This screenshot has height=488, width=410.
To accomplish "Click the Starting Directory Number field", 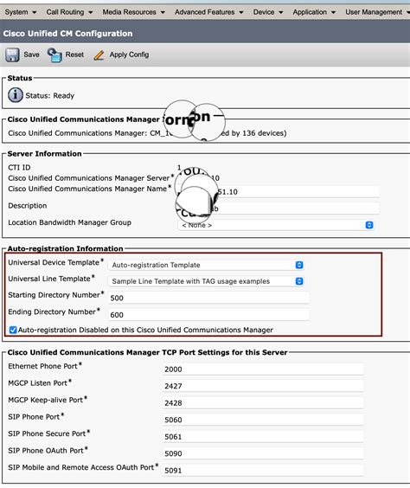I will 208,298.
